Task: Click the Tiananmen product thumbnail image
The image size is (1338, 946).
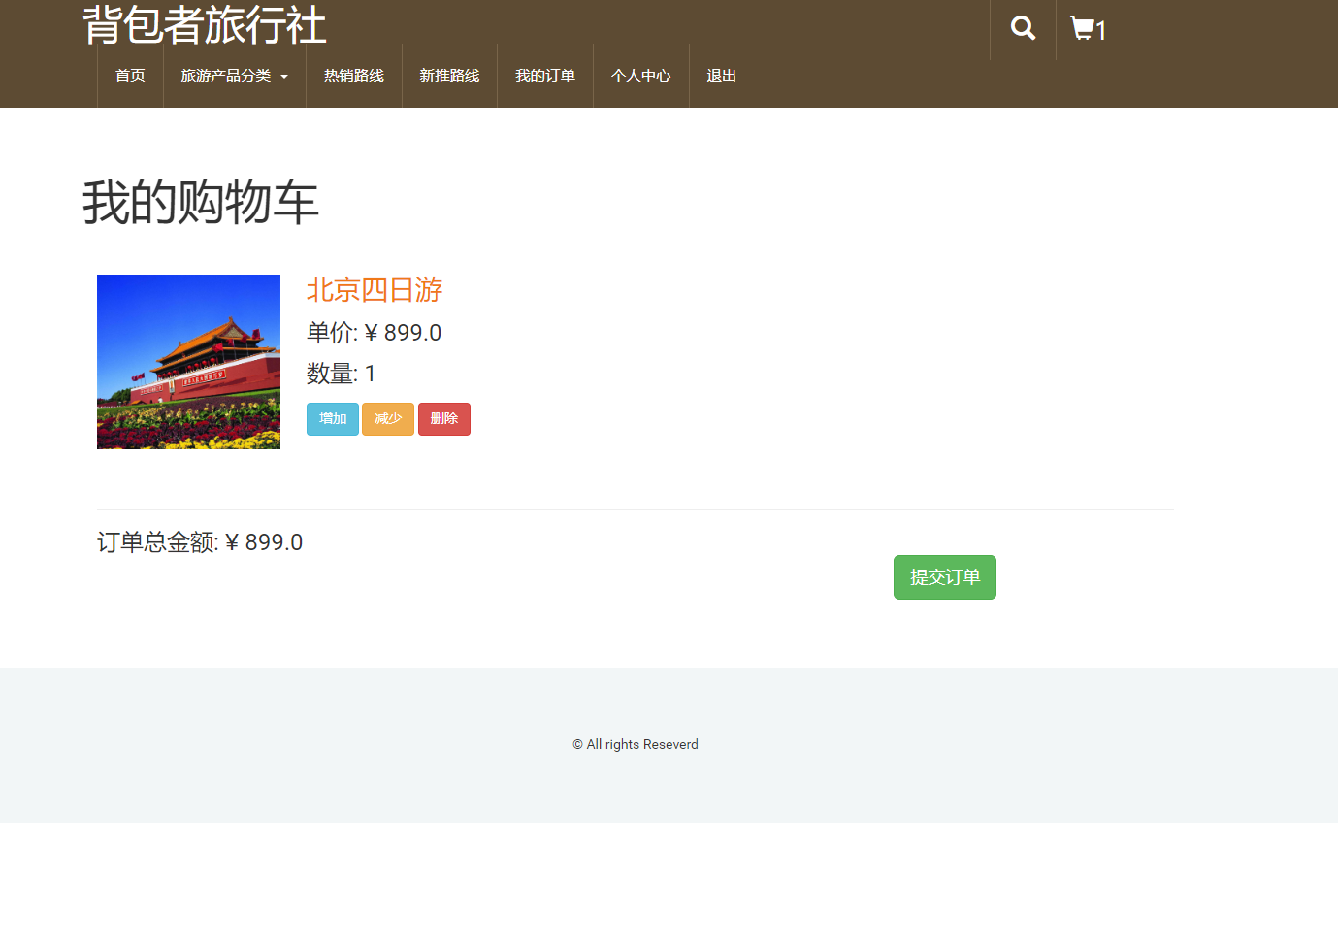Action: pos(188,361)
